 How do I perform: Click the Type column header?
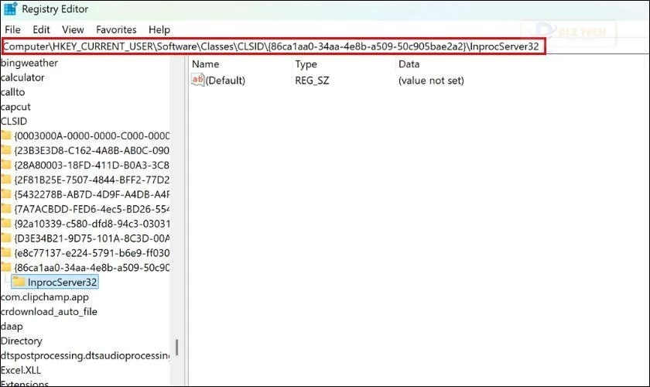point(306,64)
